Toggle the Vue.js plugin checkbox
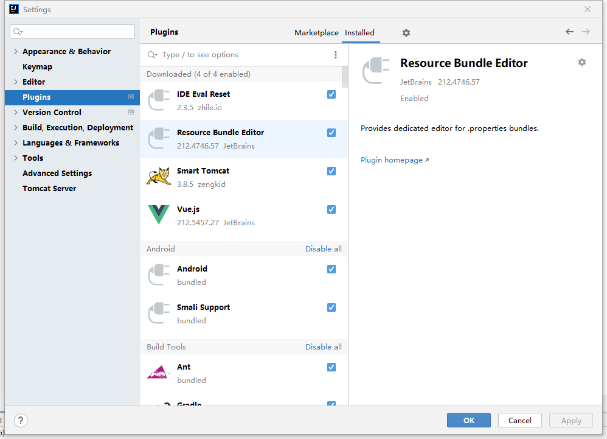This screenshot has width=607, height=439. 331,209
